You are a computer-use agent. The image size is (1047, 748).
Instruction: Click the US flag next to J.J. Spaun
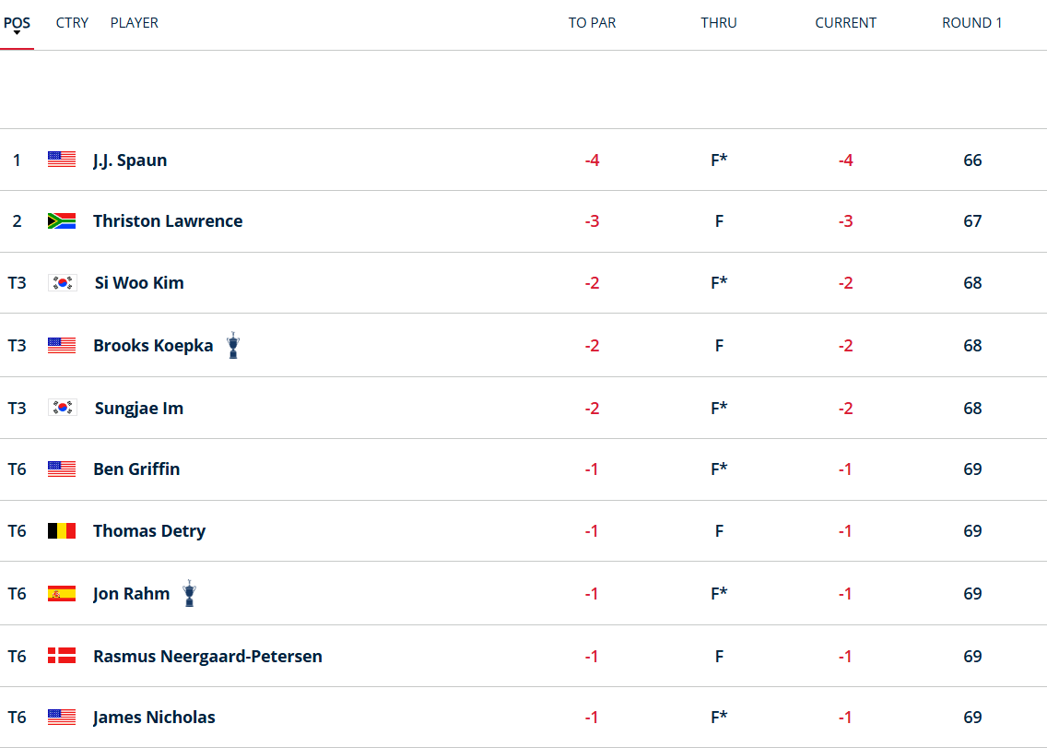coord(61,159)
